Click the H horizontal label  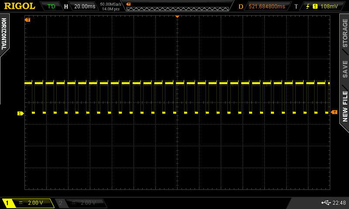click(x=66, y=7)
